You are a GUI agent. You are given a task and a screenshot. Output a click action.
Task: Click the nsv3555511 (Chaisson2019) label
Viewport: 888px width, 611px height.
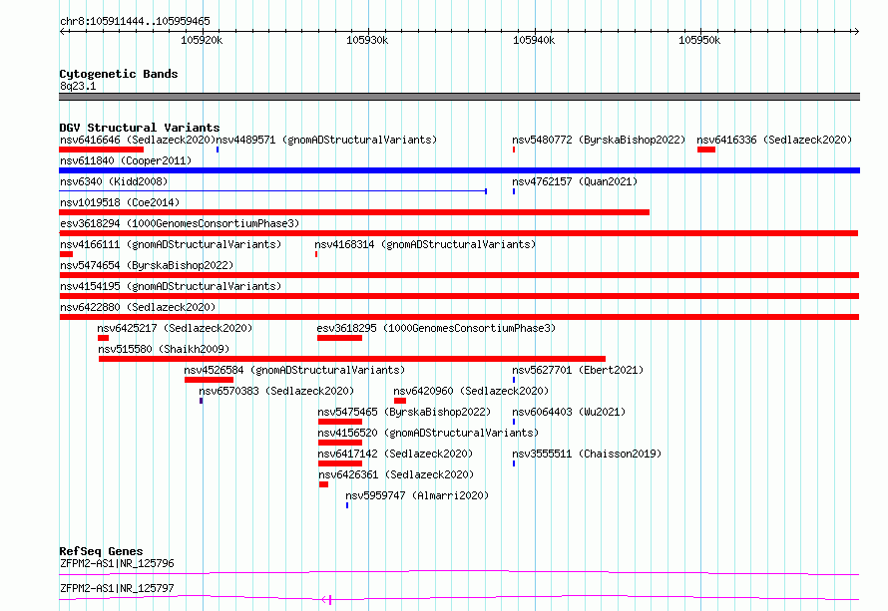pyautogui.click(x=587, y=454)
